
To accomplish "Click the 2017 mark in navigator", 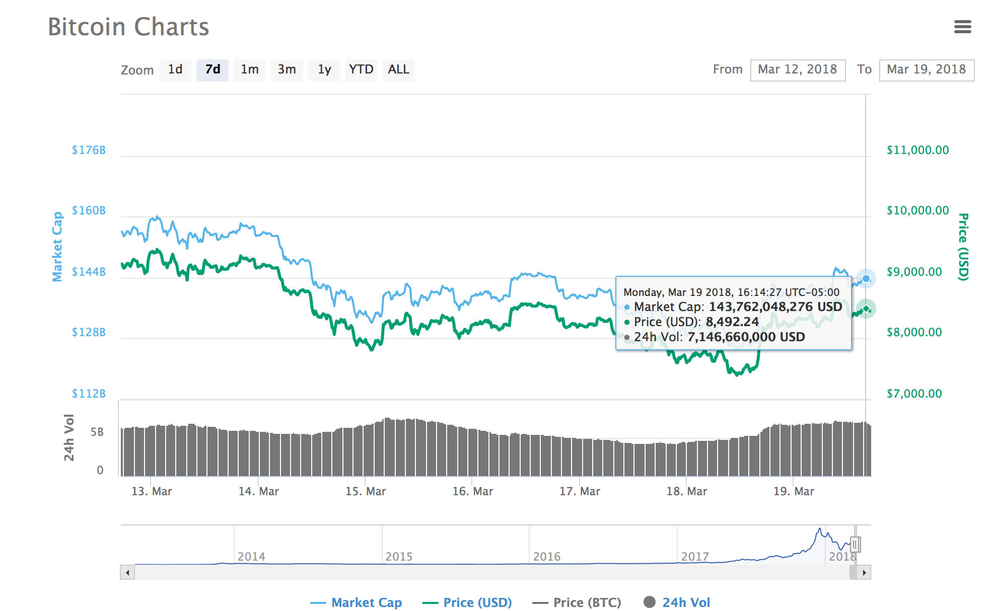I will (695, 557).
